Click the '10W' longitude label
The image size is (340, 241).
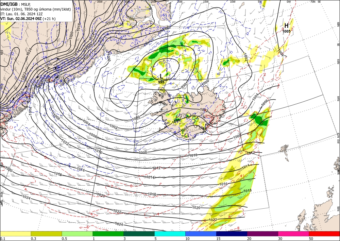tap(233, 2)
